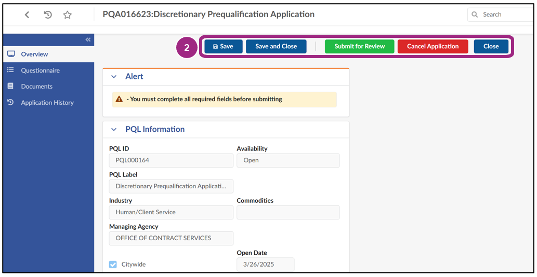Collapse the PQL Information section
The width and height of the screenshot is (537, 277).
click(114, 130)
